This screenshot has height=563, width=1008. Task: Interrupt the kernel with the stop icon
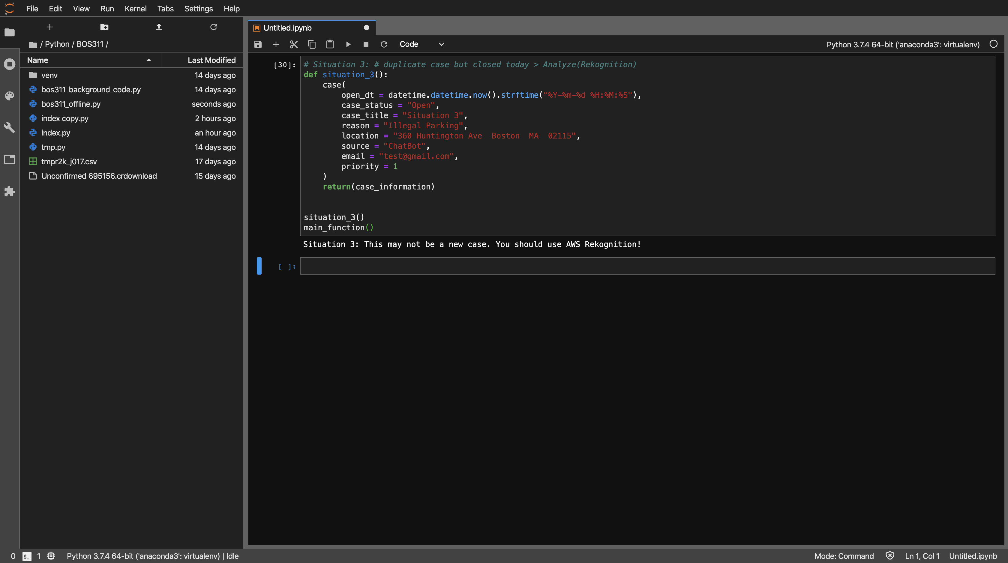click(366, 44)
